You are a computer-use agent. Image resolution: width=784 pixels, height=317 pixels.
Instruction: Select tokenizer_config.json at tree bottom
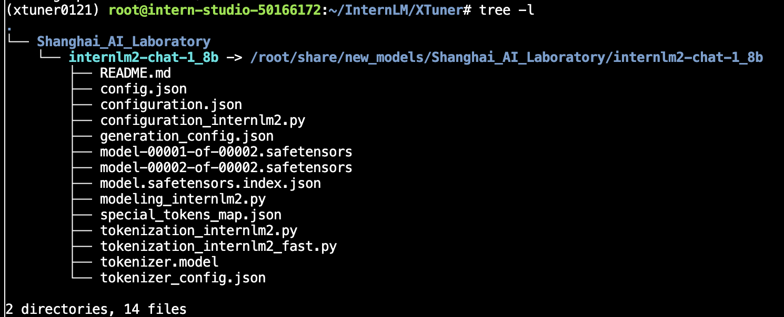point(183,278)
